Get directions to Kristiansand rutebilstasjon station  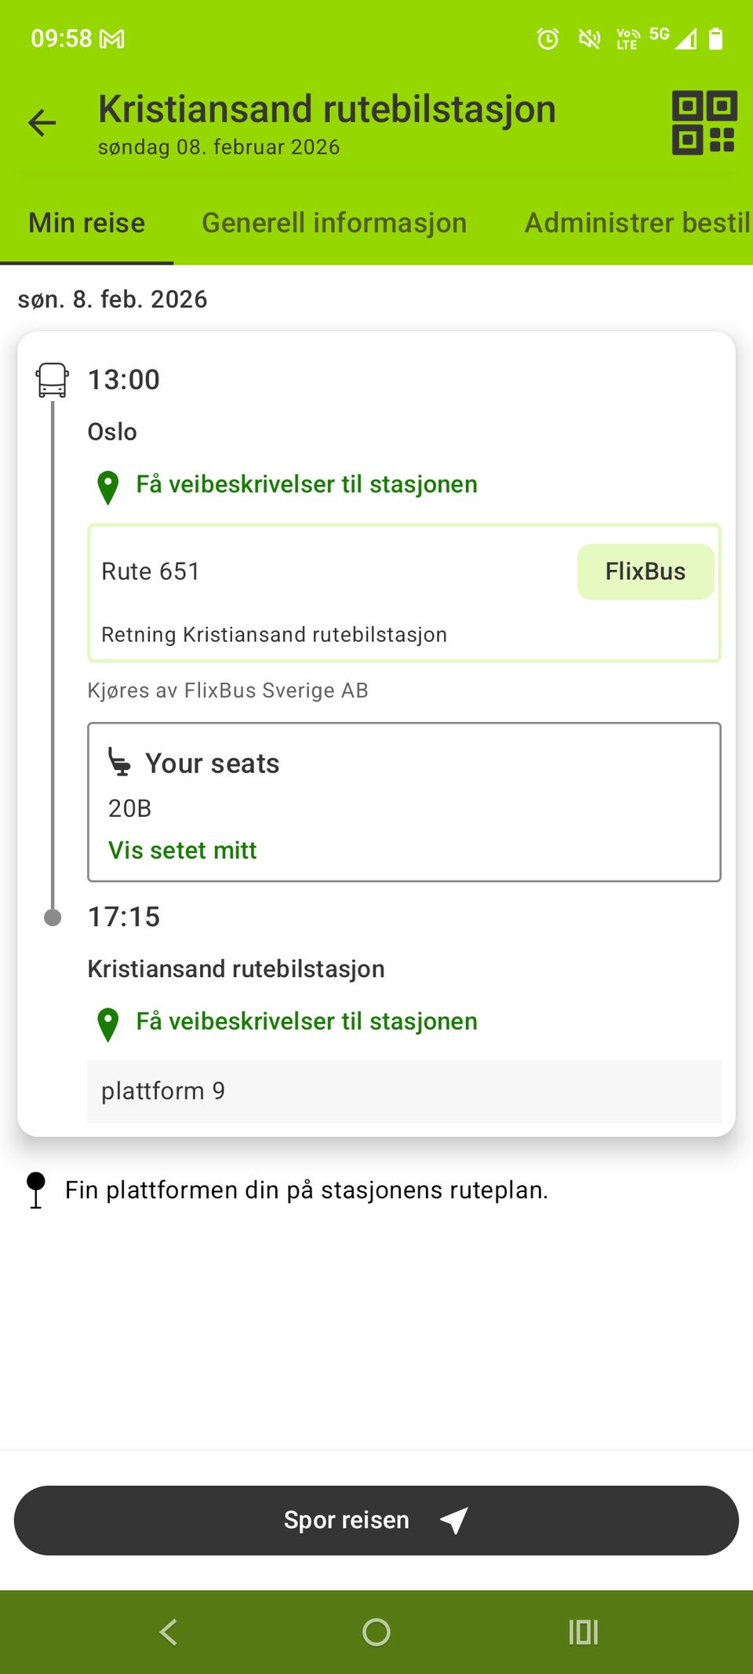click(306, 1021)
